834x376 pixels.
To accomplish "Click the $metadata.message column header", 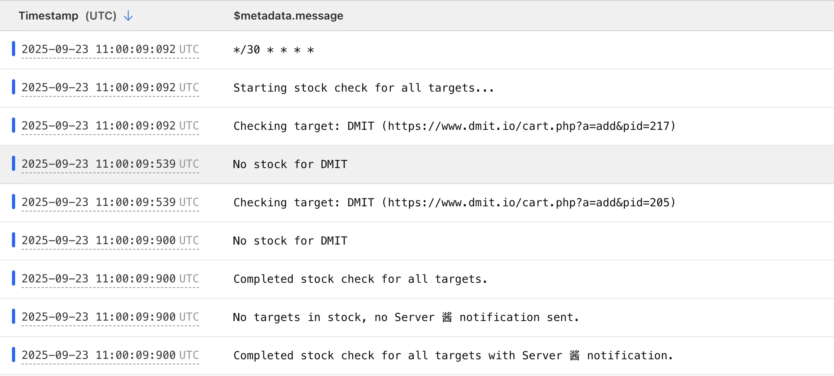I will pos(288,16).
